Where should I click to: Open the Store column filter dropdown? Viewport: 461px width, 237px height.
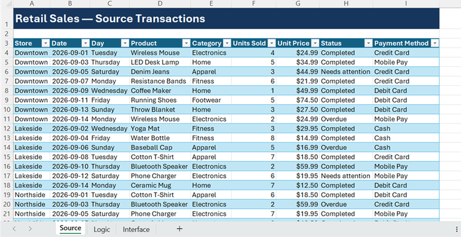[45, 44]
